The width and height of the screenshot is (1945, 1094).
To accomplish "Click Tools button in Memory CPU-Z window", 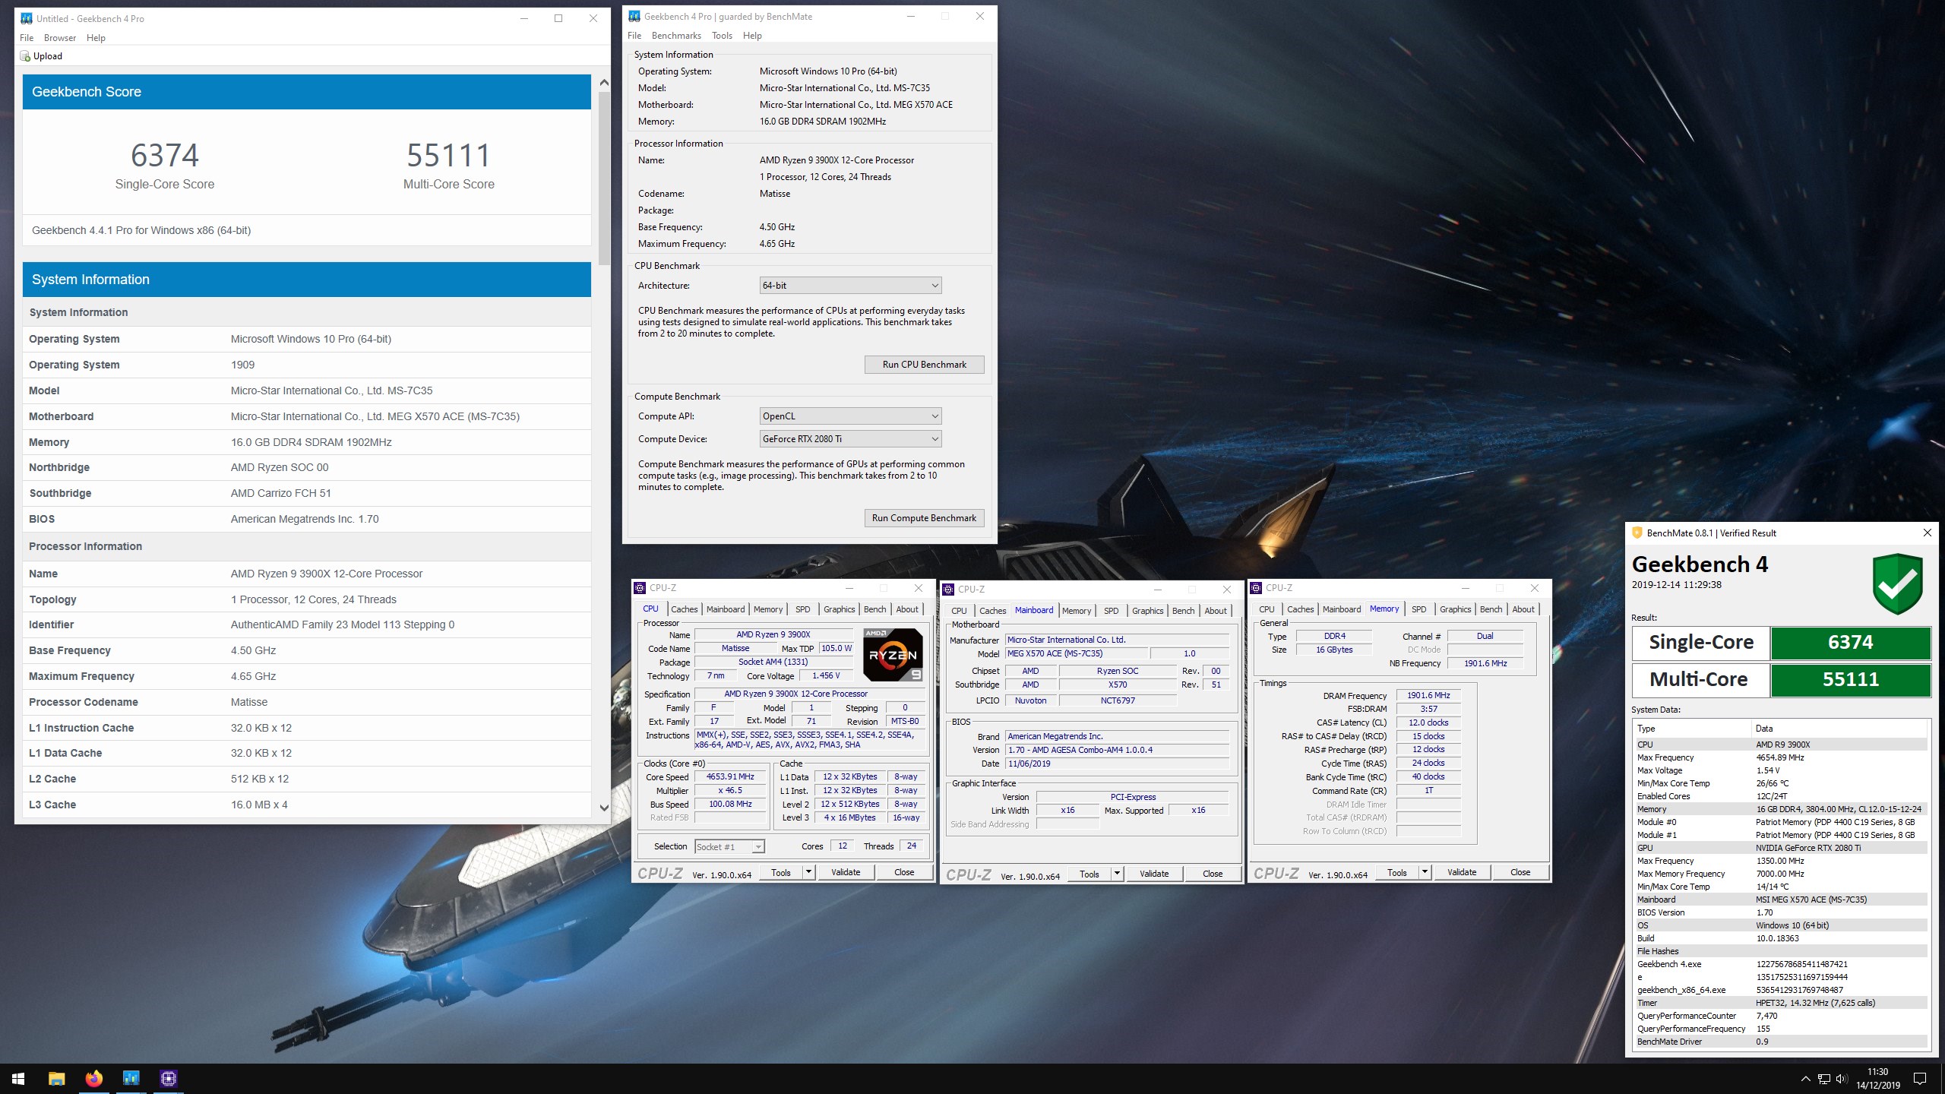I will [1396, 872].
